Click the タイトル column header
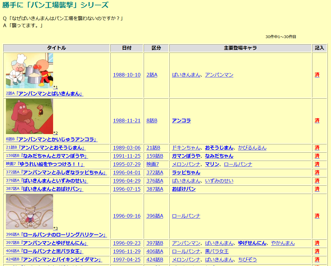 [x=56, y=48]
